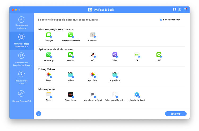Open the mail feedback icon

185,10
